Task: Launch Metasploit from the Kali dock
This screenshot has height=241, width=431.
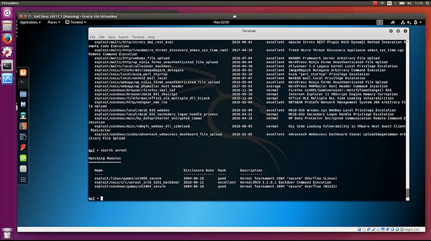Action: point(23,104)
